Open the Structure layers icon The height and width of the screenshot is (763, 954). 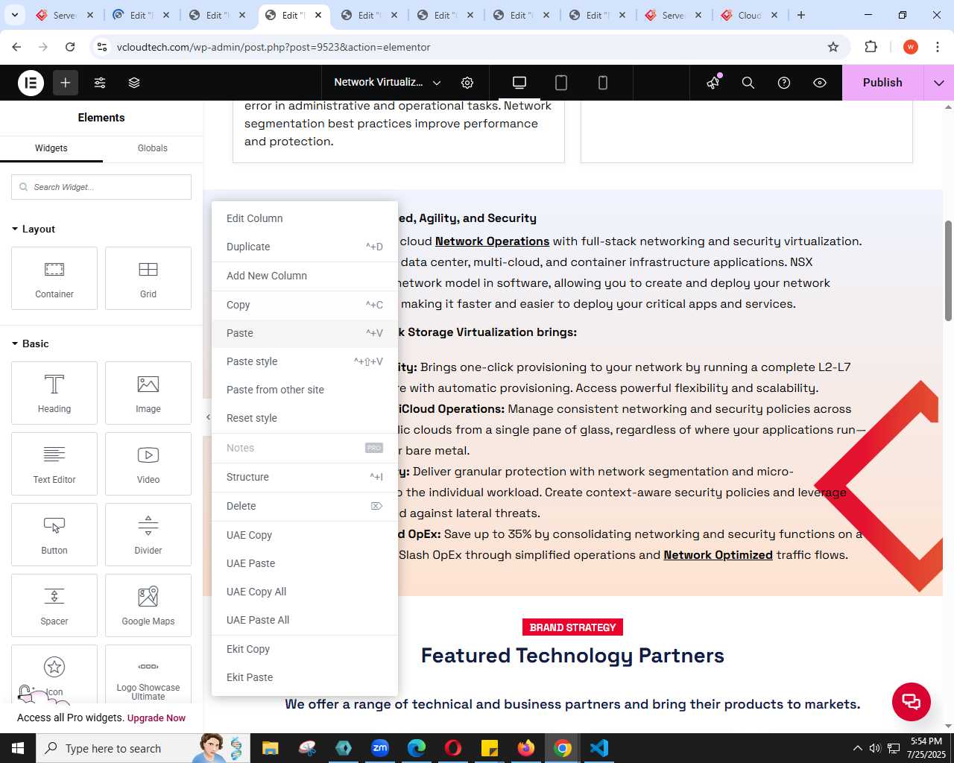(134, 83)
